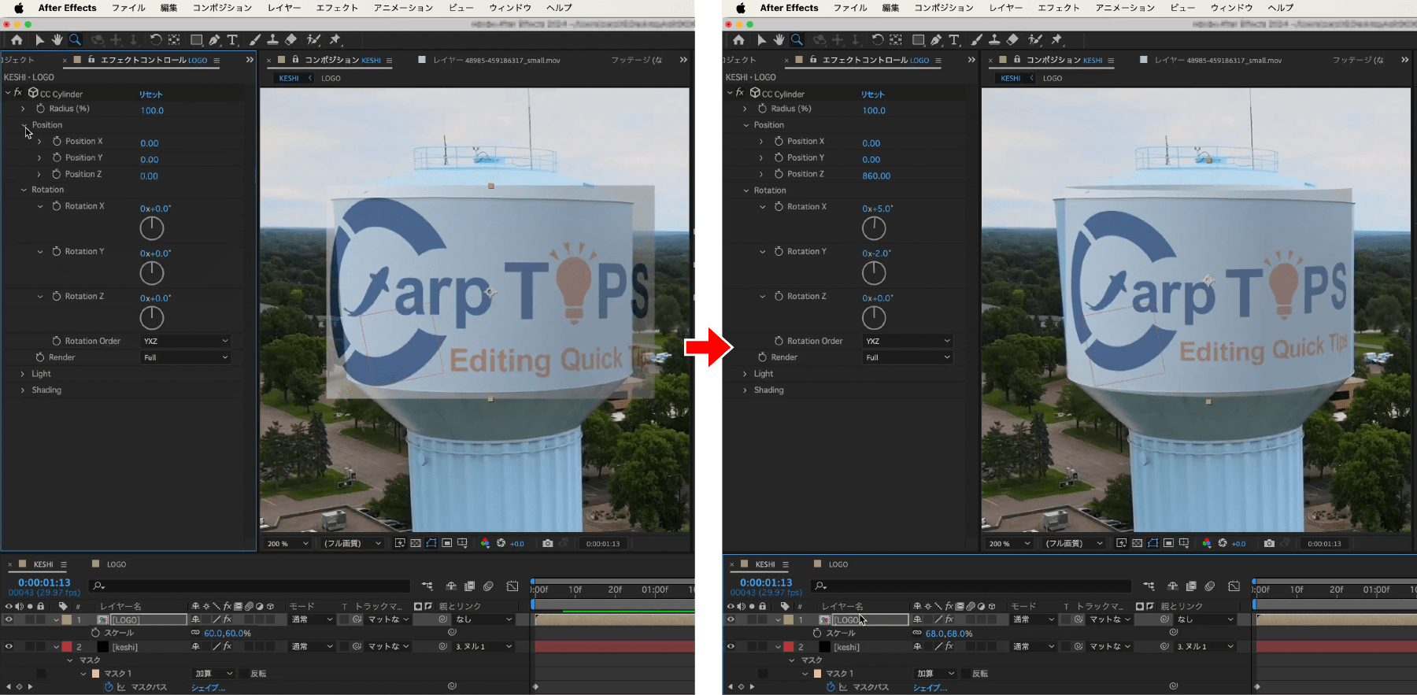Open the レイヤー menu in right menu bar
This screenshot has height=695, width=1417.
[x=1005, y=8]
